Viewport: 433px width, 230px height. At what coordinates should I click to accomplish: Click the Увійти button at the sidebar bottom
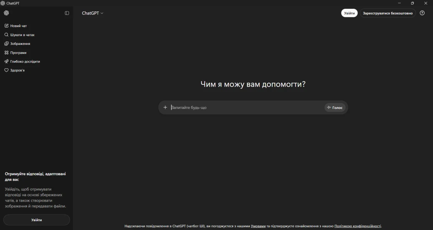(x=36, y=220)
